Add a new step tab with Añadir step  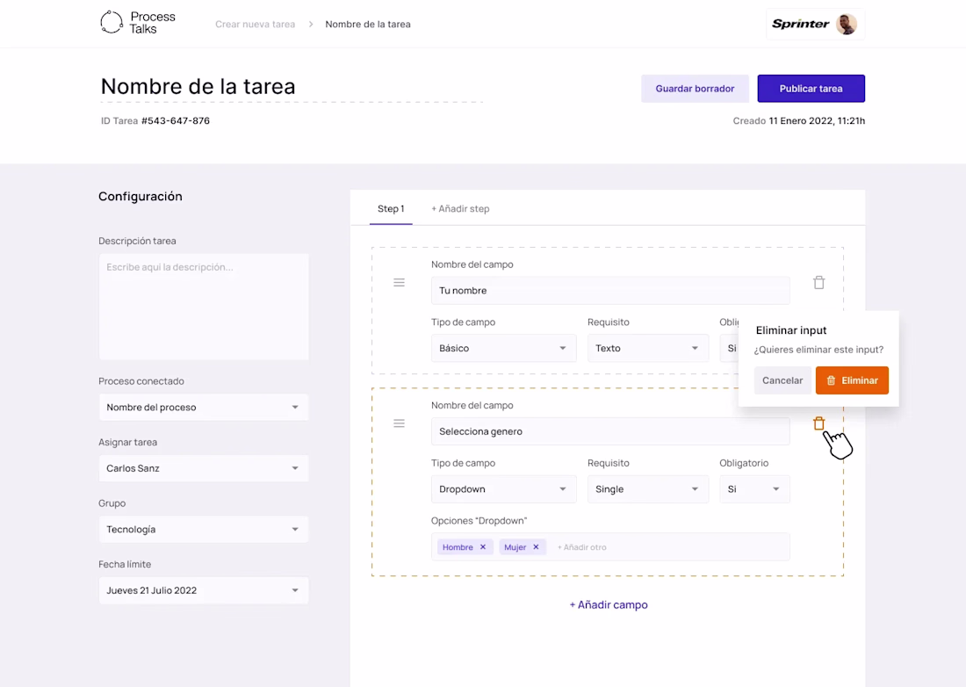[x=460, y=209]
